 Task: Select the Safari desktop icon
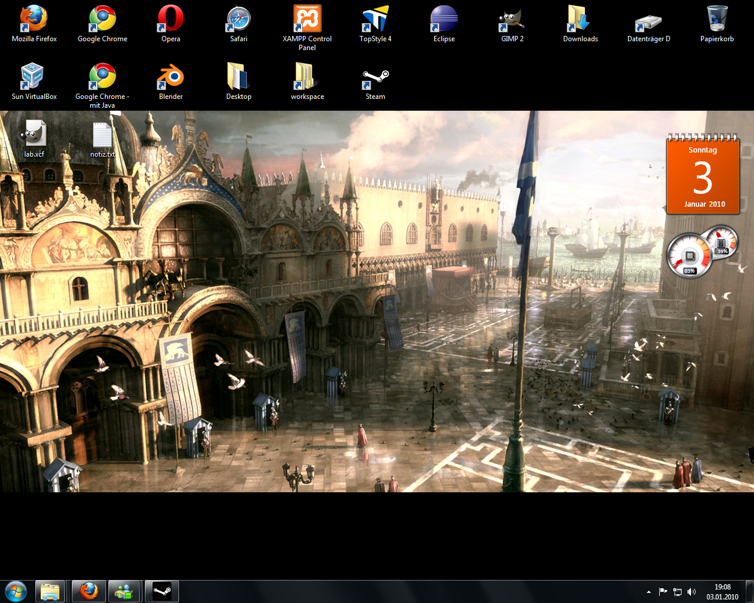coord(239,24)
